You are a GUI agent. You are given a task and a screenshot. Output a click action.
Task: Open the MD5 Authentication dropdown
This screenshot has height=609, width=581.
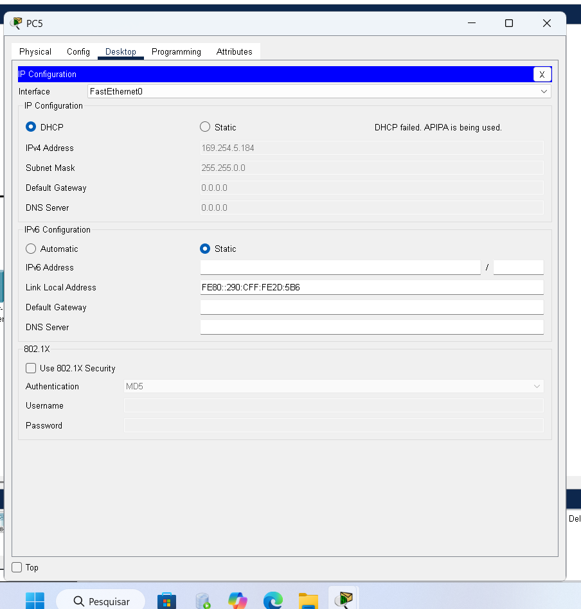coord(334,387)
